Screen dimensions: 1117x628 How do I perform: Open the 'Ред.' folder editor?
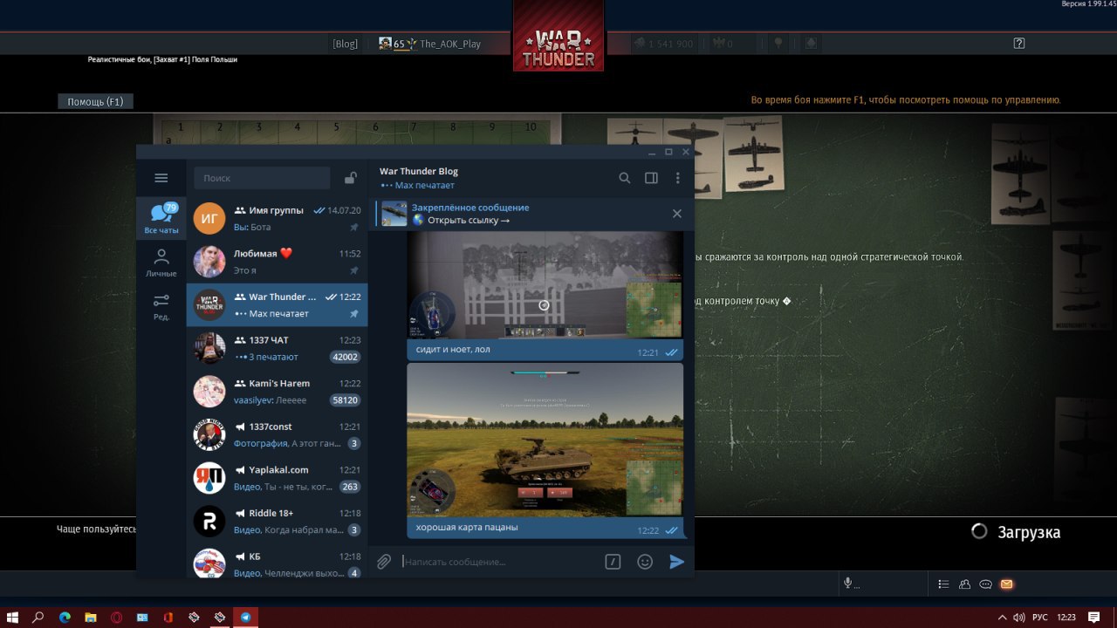161,305
